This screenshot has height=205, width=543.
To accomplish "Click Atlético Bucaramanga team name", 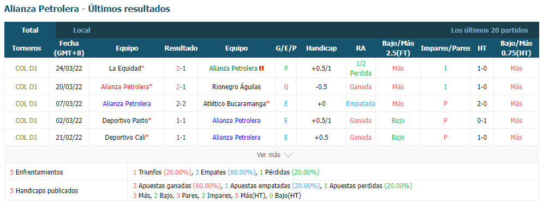I will (x=235, y=103).
